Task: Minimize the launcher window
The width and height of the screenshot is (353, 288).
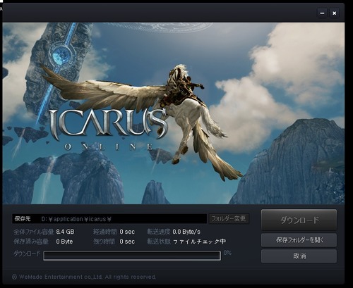Action: click(322, 13)
